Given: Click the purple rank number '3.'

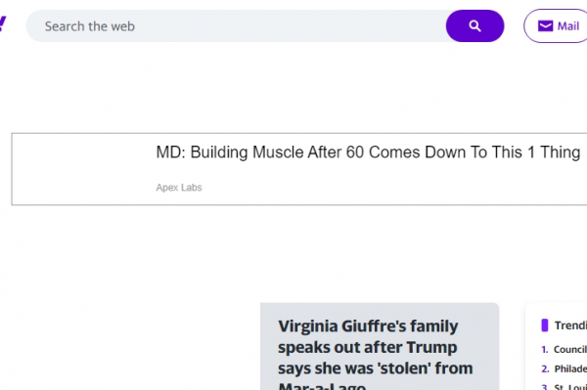Looking at the screenshot, I should pos(545,387).
